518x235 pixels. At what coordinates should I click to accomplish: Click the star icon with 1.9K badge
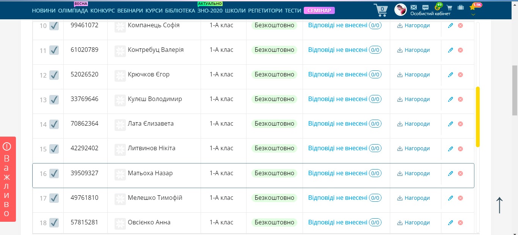point(472,7)
